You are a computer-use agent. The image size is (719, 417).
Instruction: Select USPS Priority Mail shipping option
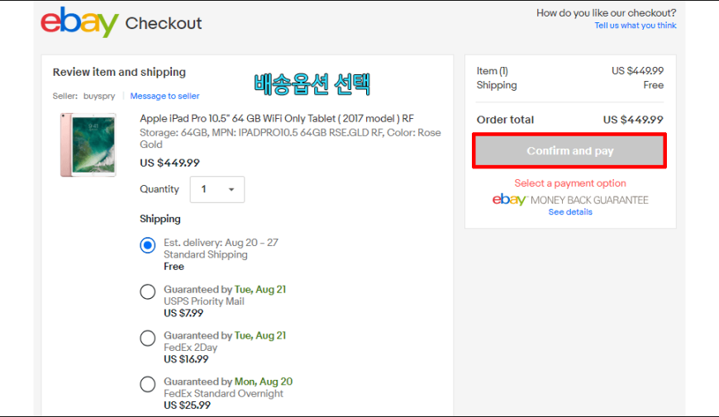point(148,291)
